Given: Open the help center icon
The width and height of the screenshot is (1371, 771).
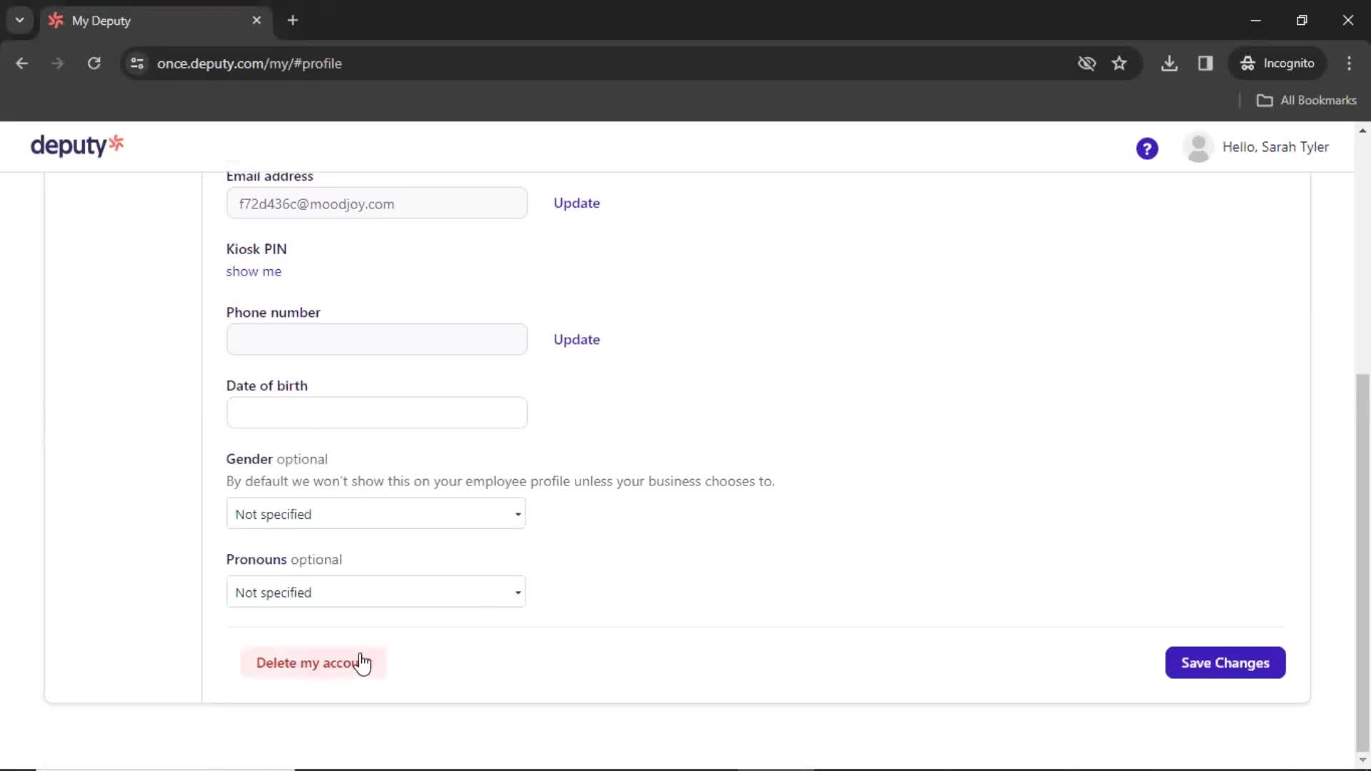Looking at the screenshot, I should (1147, 148).
